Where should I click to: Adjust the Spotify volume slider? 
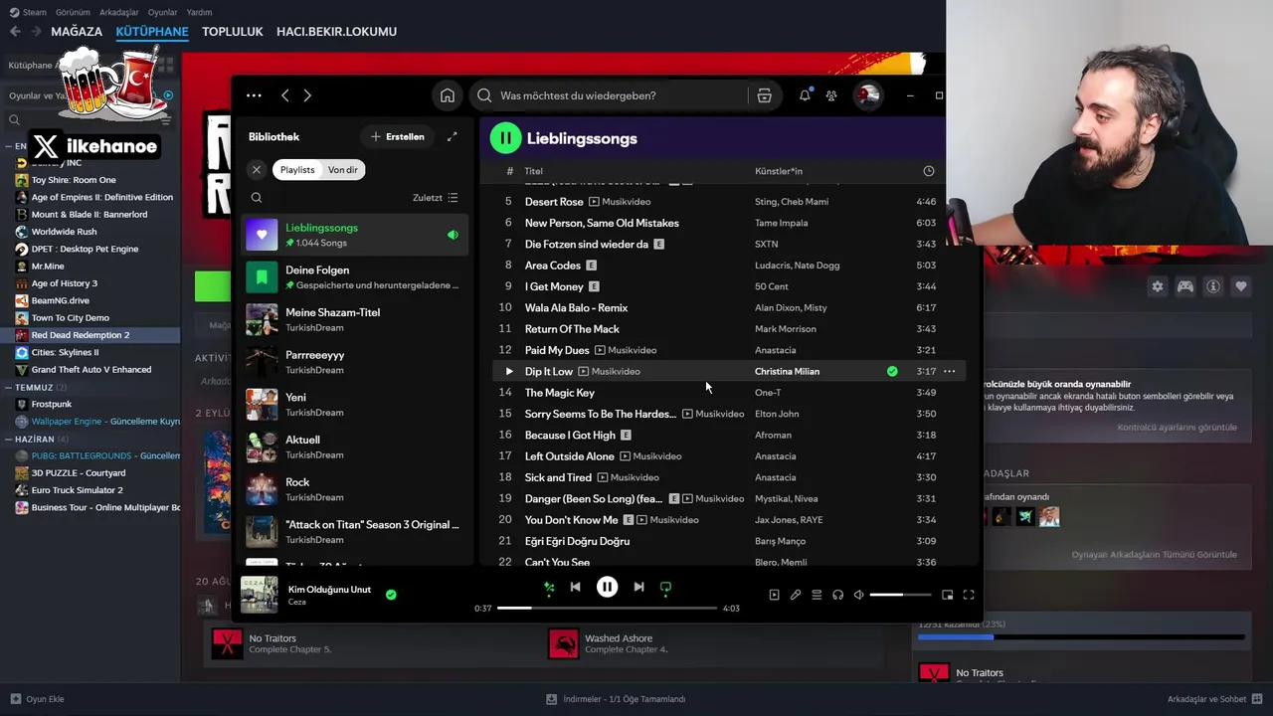click(900, 595)
